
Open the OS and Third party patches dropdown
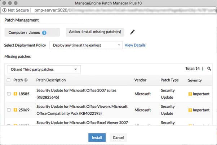[44, 69]
